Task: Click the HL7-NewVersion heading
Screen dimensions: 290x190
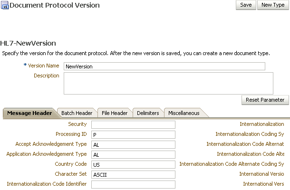Action: click(x=28, y=43)
